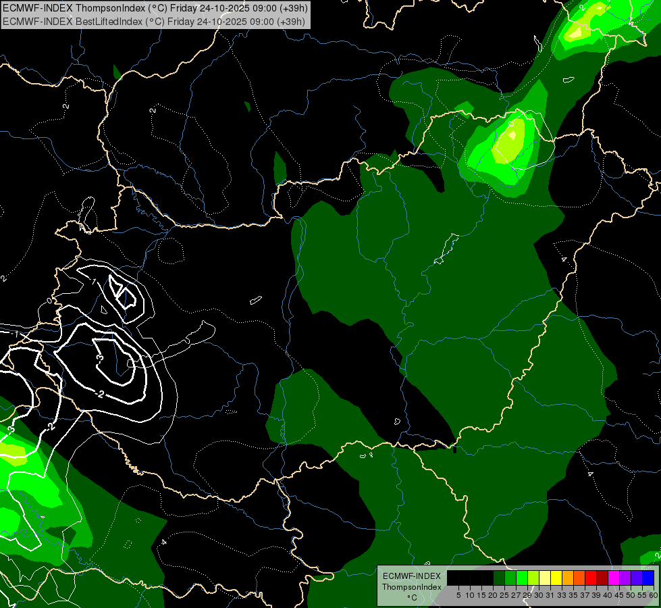Viewport: 661px width, 608px height.
Task: Click the legend tick label 25
Action: pos(504,595)
